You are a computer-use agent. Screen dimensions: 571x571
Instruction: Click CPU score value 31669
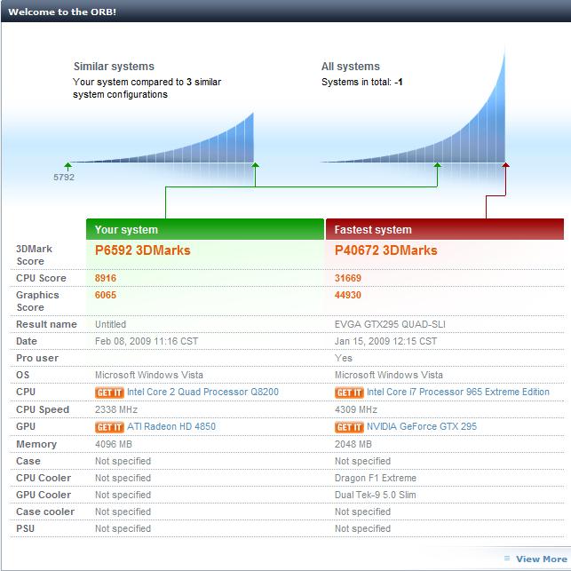[348, 278]
